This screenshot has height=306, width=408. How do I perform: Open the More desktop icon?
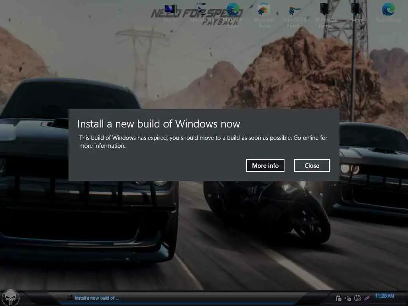357,13
